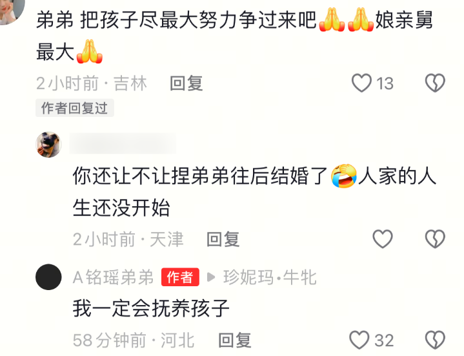This screenshot has width=464, height=356.
Task: Tap the reply arrow next to 作者 badge
Action: [211, 278]
